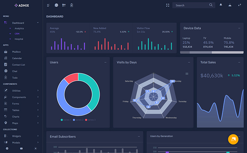Collapse the Users card
Screen dimensions: 247x153
(x=105, y=62)
